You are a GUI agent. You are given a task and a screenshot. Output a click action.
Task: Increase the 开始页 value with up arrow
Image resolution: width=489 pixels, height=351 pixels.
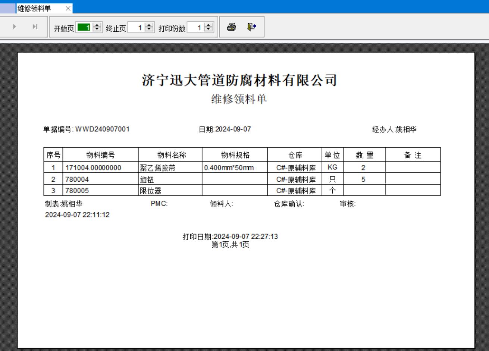(97, 25)
